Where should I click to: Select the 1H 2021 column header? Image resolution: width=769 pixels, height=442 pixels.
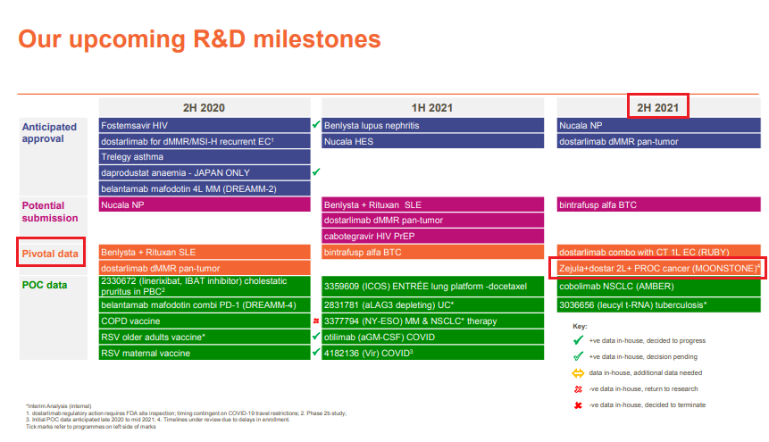coord(432,107)
